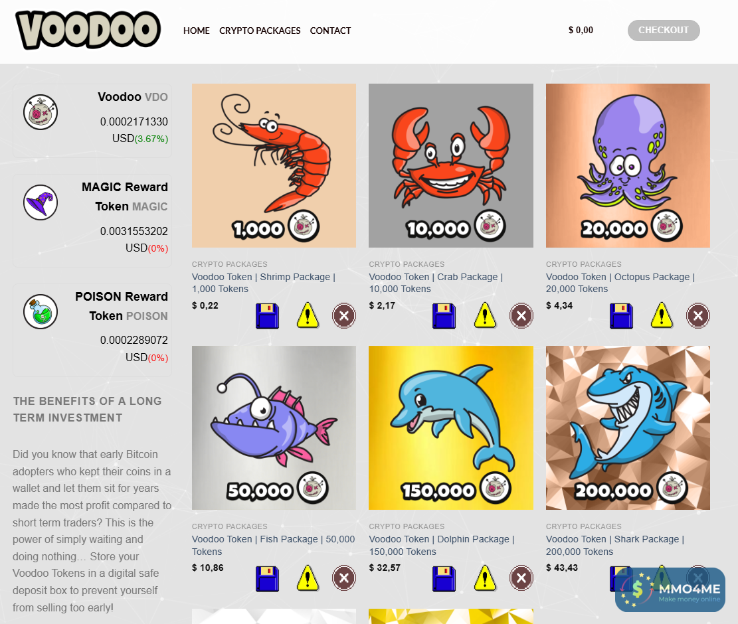Open the Crypto Packages menu item
Screen dimensions: 738x624
(x=260, y=31)
